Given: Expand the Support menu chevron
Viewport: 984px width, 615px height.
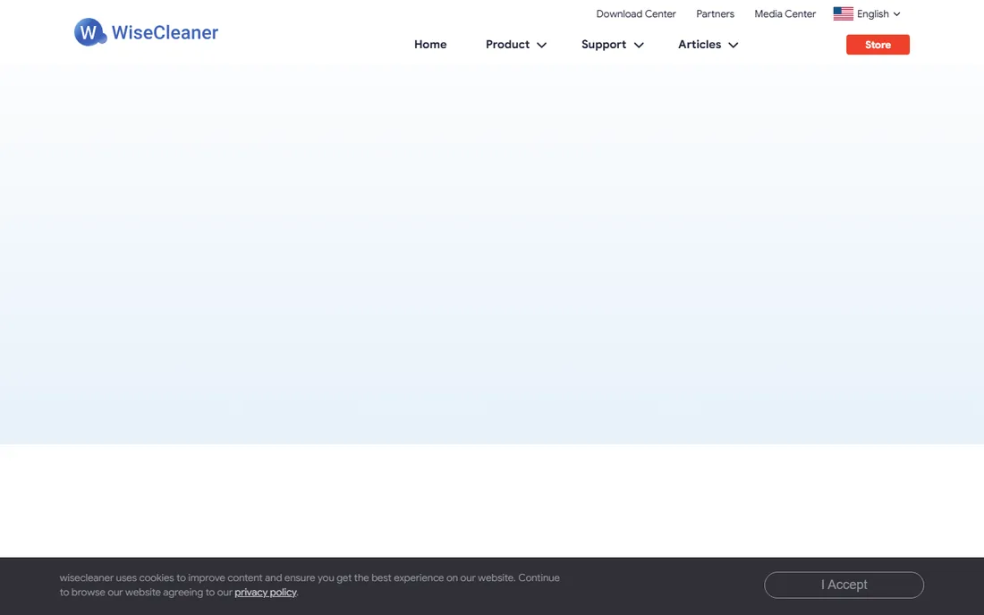Looking at the screenshot, I should [x=639, y=45].
